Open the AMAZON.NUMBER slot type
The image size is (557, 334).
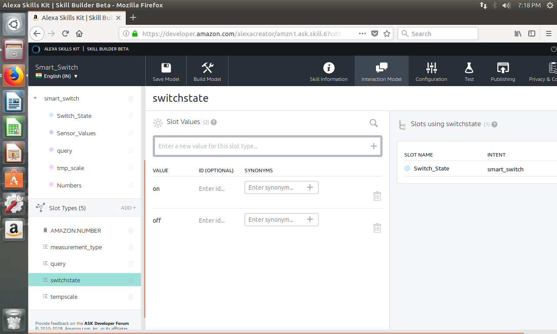click(76, 230)
